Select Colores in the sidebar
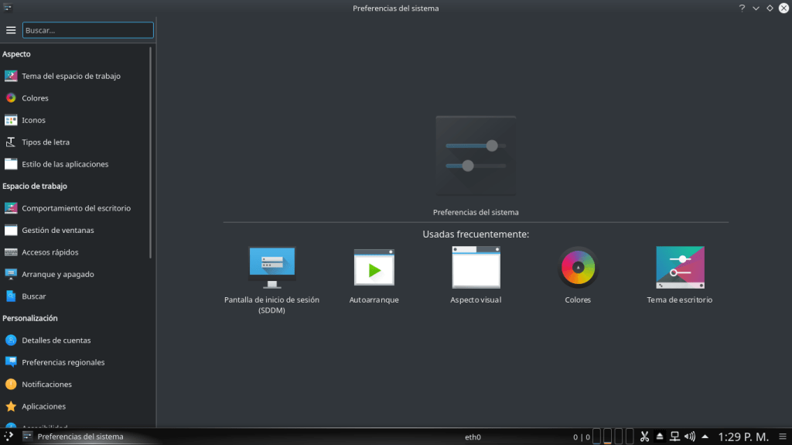 click(x=35, y=98)
